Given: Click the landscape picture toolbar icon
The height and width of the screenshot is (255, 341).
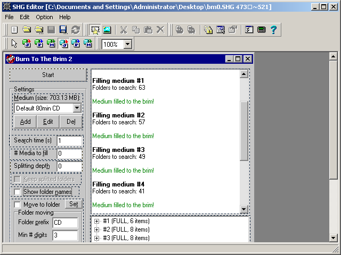Looking at the screenshot, I should point(107,30).
